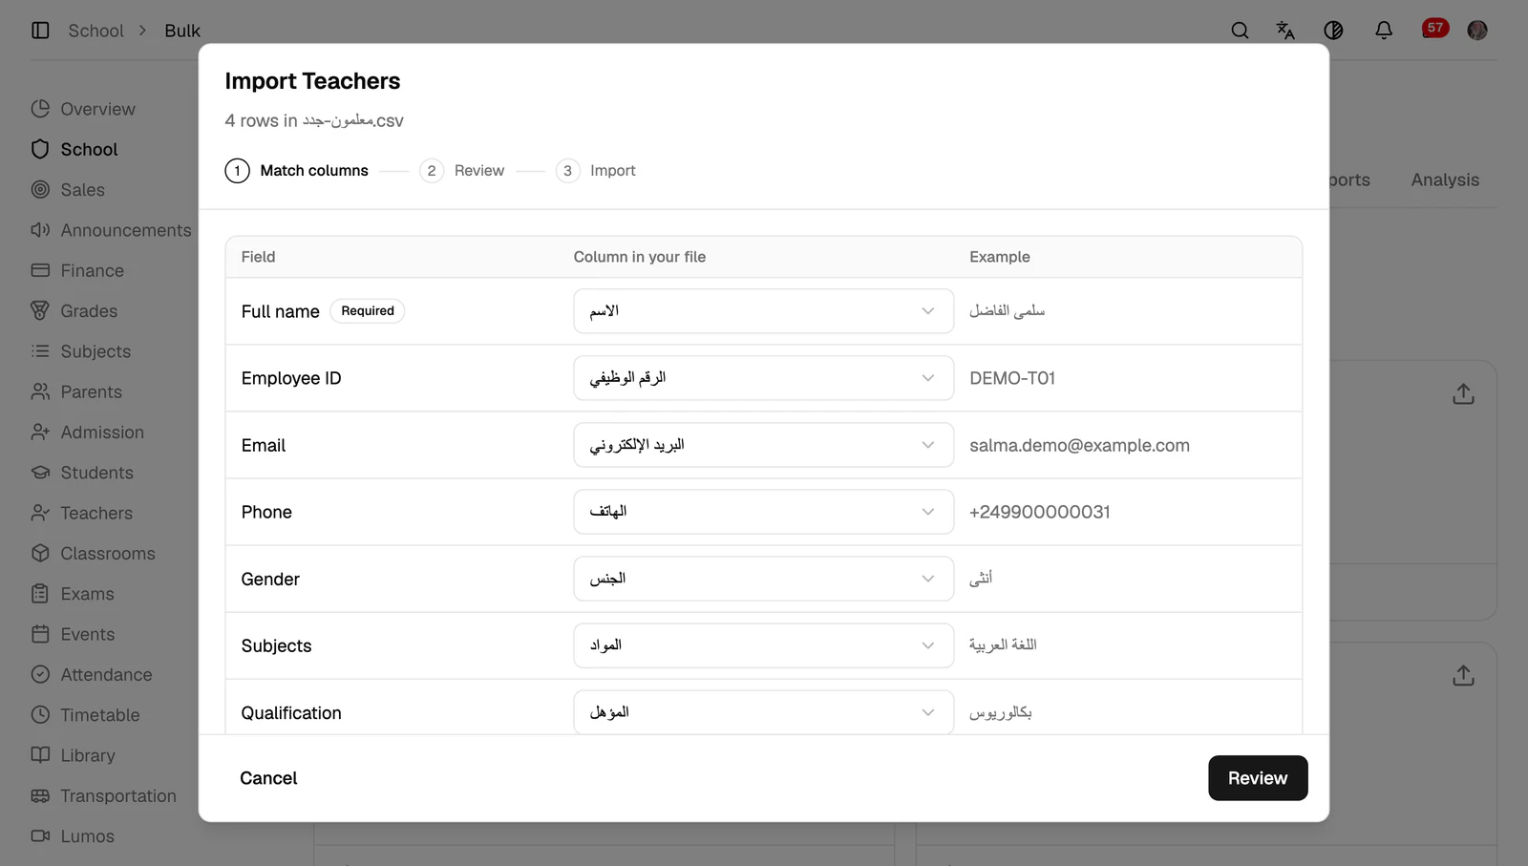The height and width of the screenshot is (866, 1528).
Task: Open the Employee ID column dropdown
Action: (763, 378)
